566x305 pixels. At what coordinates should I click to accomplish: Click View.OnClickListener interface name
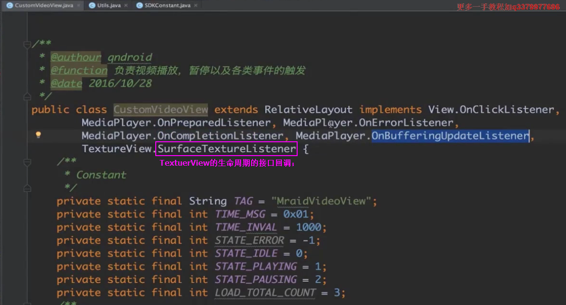click(x=491, y=110)
